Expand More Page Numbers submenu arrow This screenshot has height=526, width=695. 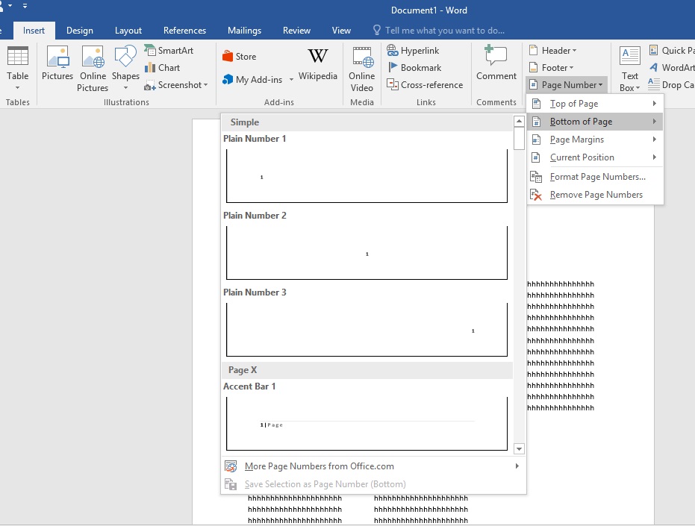pyautogui.click(x=517, y=466)
